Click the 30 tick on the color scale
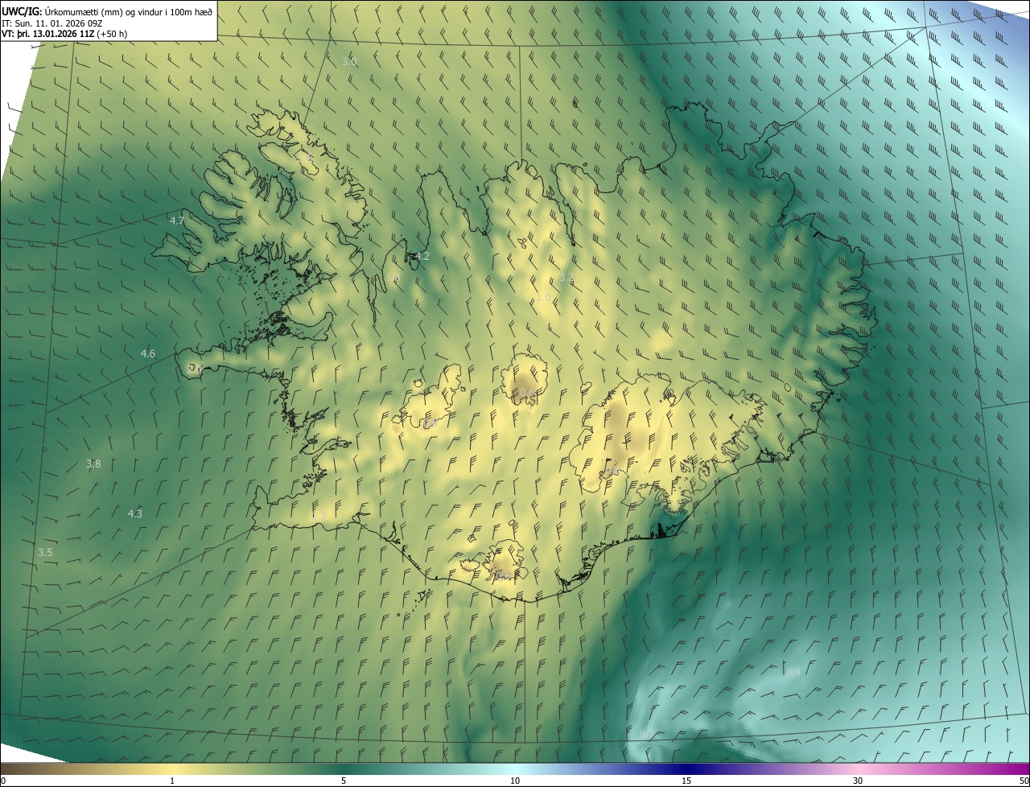Screen dimensions: 1030x787 (x=858, y=781)
